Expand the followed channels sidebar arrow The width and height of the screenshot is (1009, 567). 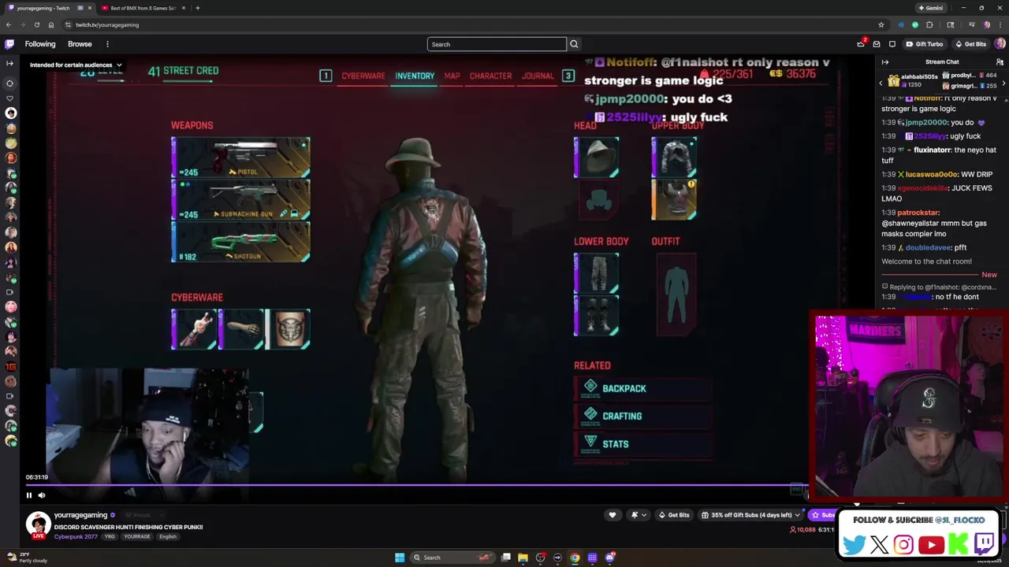coord(9,63)
